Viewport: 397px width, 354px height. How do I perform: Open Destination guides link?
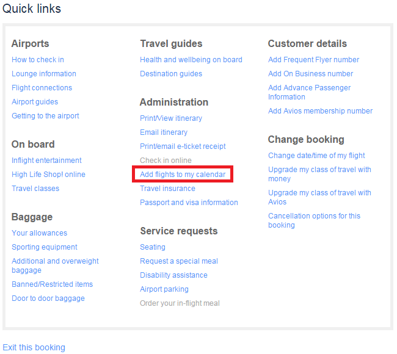pos(171,74)
